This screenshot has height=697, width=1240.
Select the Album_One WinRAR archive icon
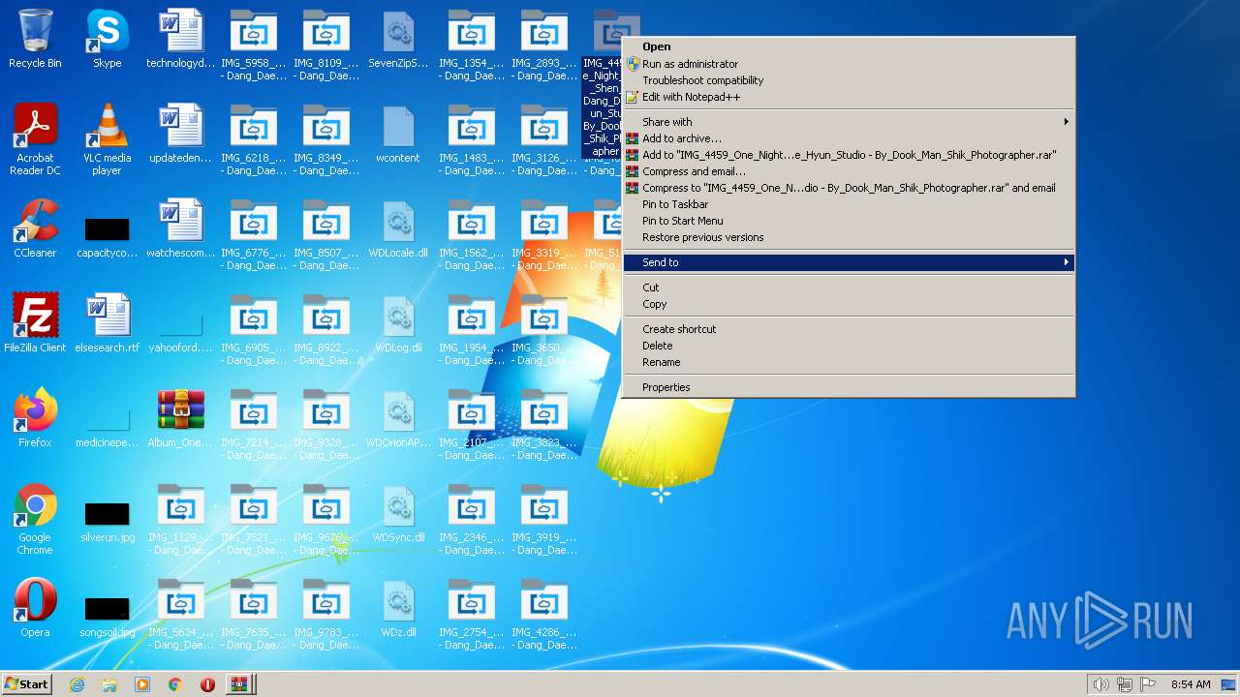[x=180, y=418]
